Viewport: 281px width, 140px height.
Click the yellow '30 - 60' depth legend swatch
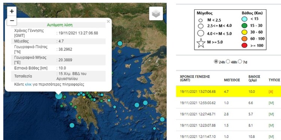(244, 32)
